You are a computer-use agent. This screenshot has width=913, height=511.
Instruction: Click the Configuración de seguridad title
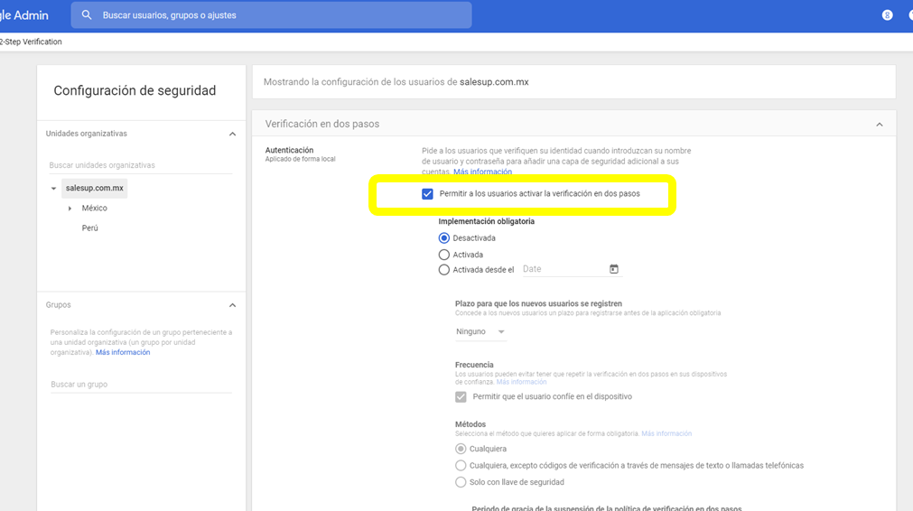pos(135,91)
